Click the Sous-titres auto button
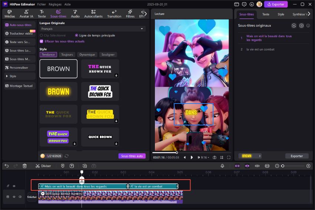The height and width of the screenshot is (210, 315). click(132, 156)
